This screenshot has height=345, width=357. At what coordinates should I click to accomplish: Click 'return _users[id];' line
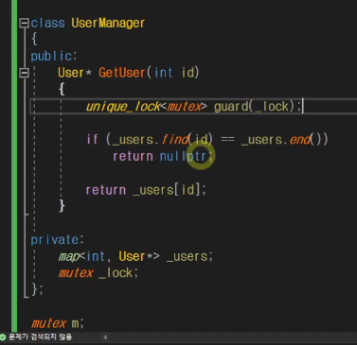pos(146,190)
